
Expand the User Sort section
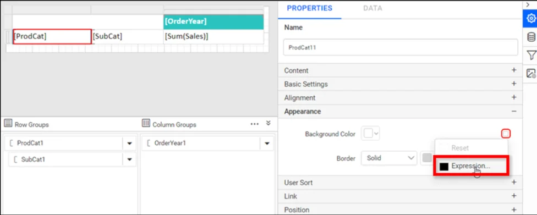401,183
